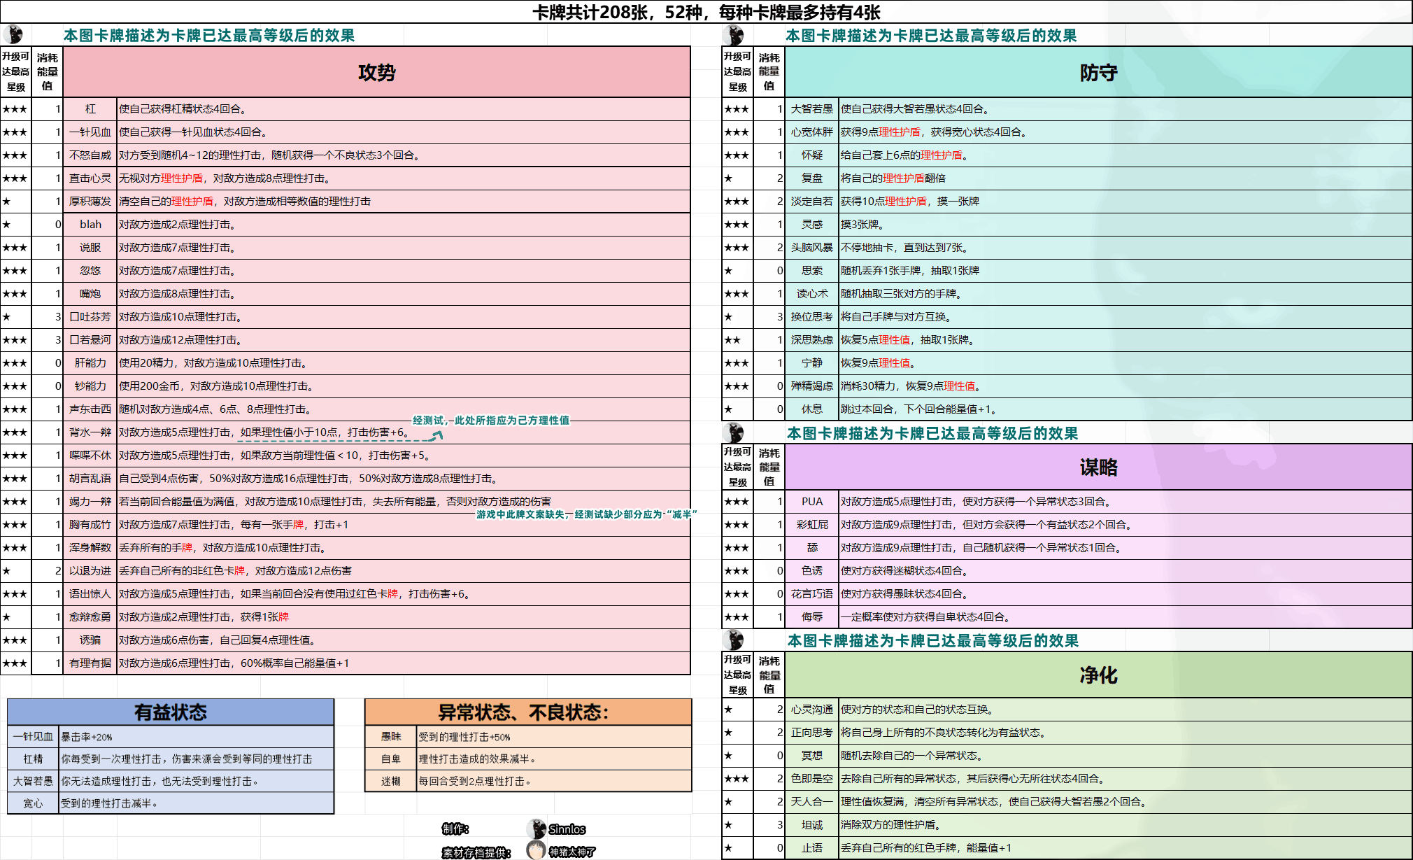Click the 以退为进 card name
The image size is (1413, 860).
[90, 571]
